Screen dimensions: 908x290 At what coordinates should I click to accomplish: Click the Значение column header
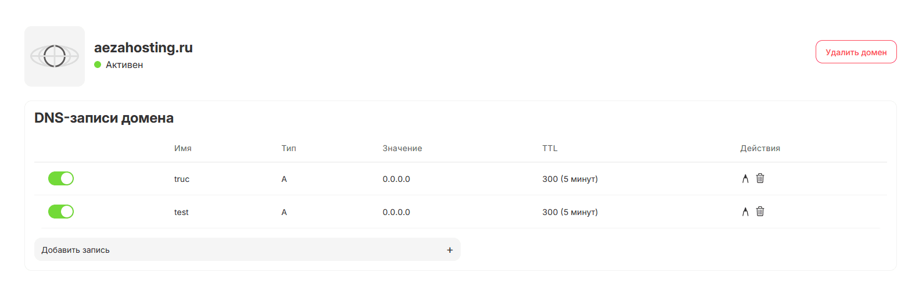(403, 148)
